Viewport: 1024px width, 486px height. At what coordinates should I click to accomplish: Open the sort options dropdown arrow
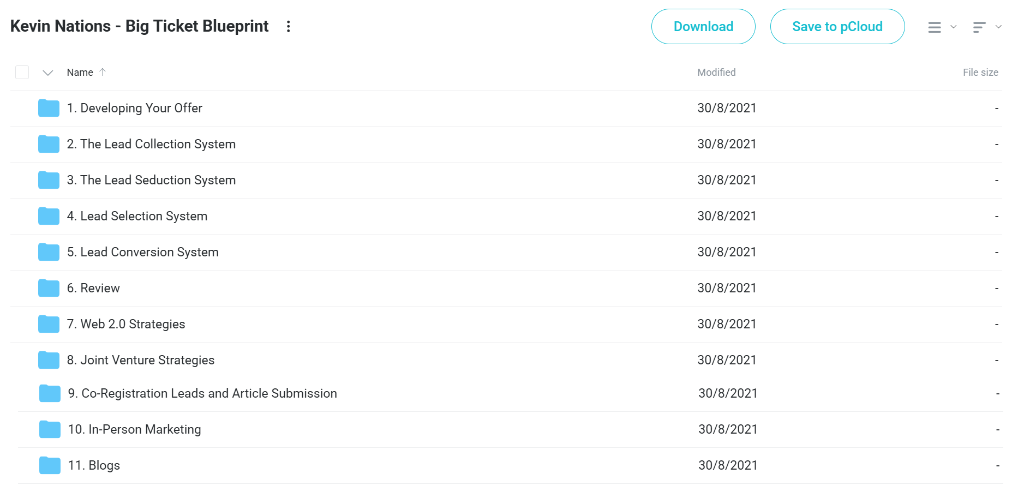point(998,27)
